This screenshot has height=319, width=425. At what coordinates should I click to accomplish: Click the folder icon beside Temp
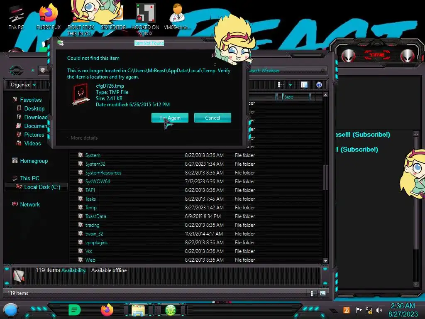pyautogui.click(x=81, y=207)
